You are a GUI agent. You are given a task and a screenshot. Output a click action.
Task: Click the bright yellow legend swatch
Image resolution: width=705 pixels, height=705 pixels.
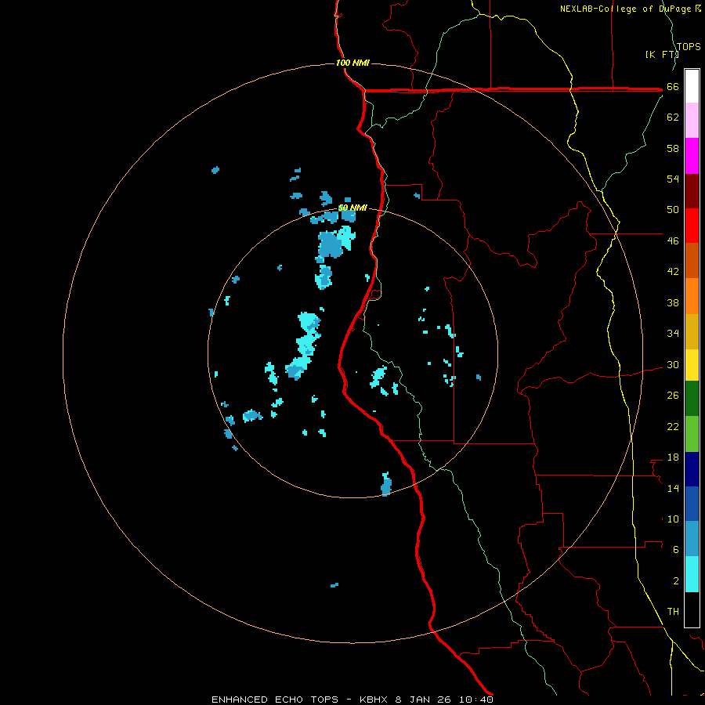coord(692,365)
